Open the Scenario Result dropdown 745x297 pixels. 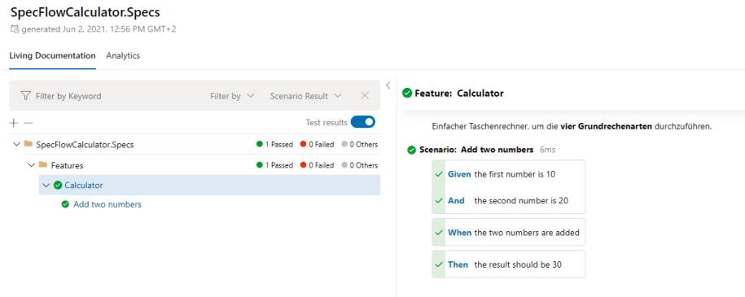click(x=305, y=95)
